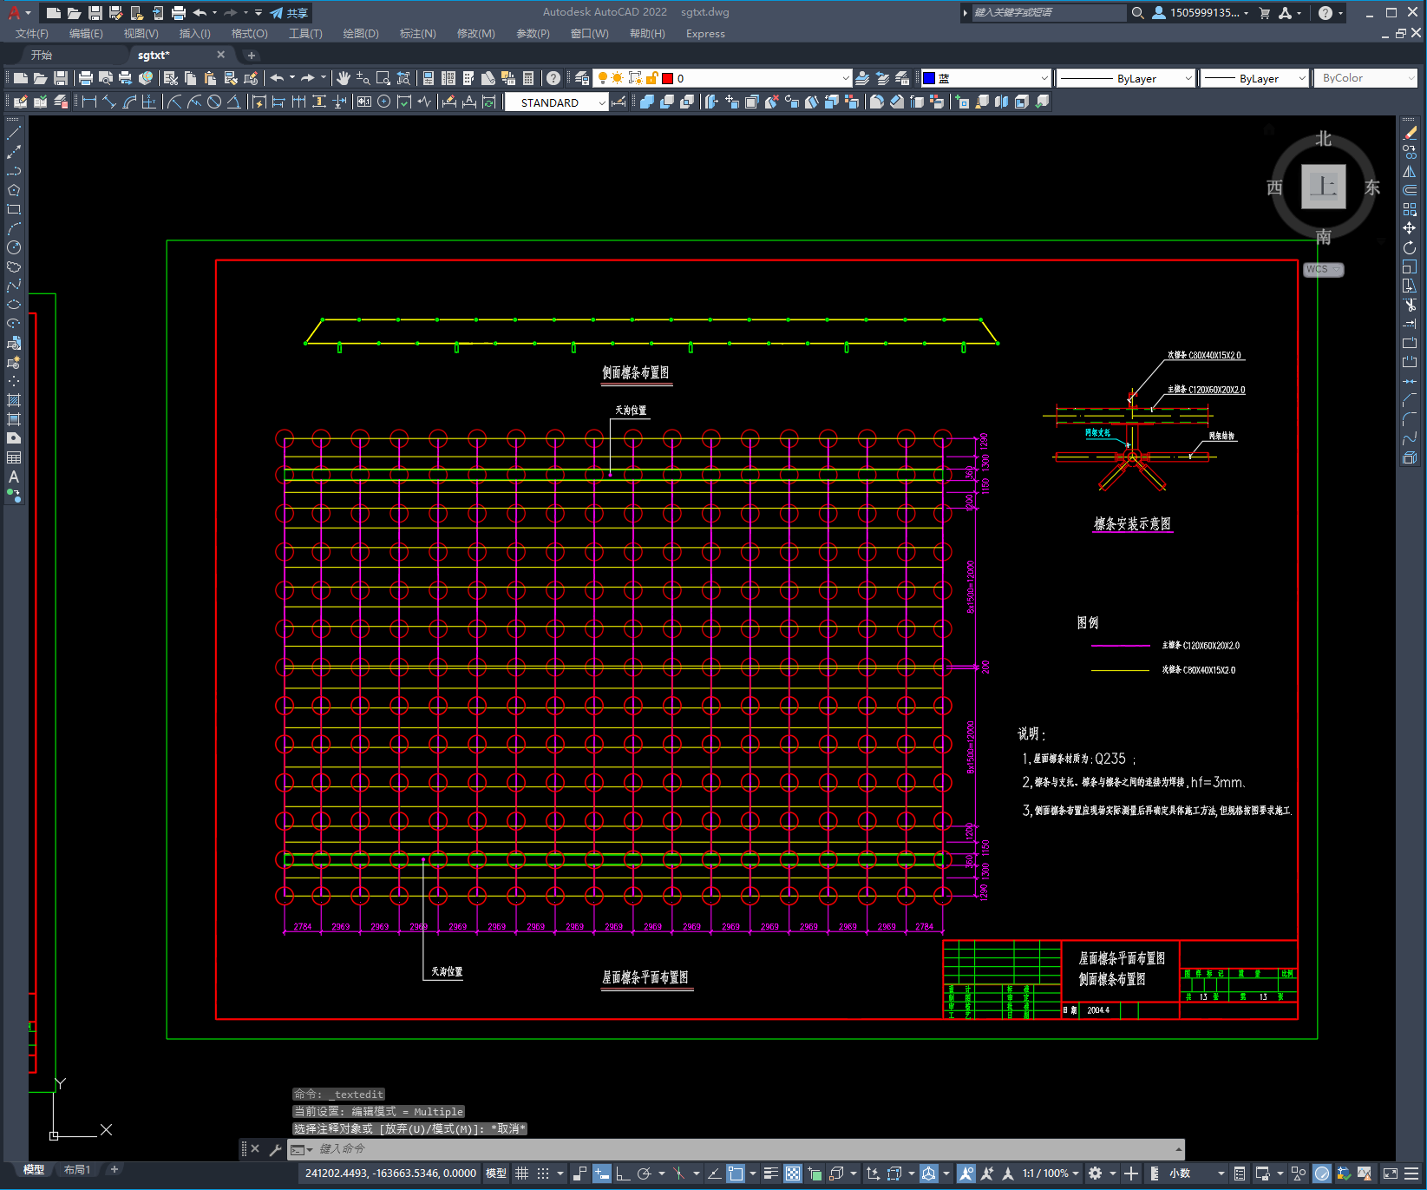This screenshot has height=1190, width=1427.
Task: Click the 共享 share button
Action: point(290,13)
